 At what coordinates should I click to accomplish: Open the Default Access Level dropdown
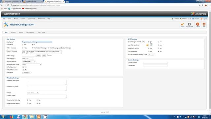(32, 64)
